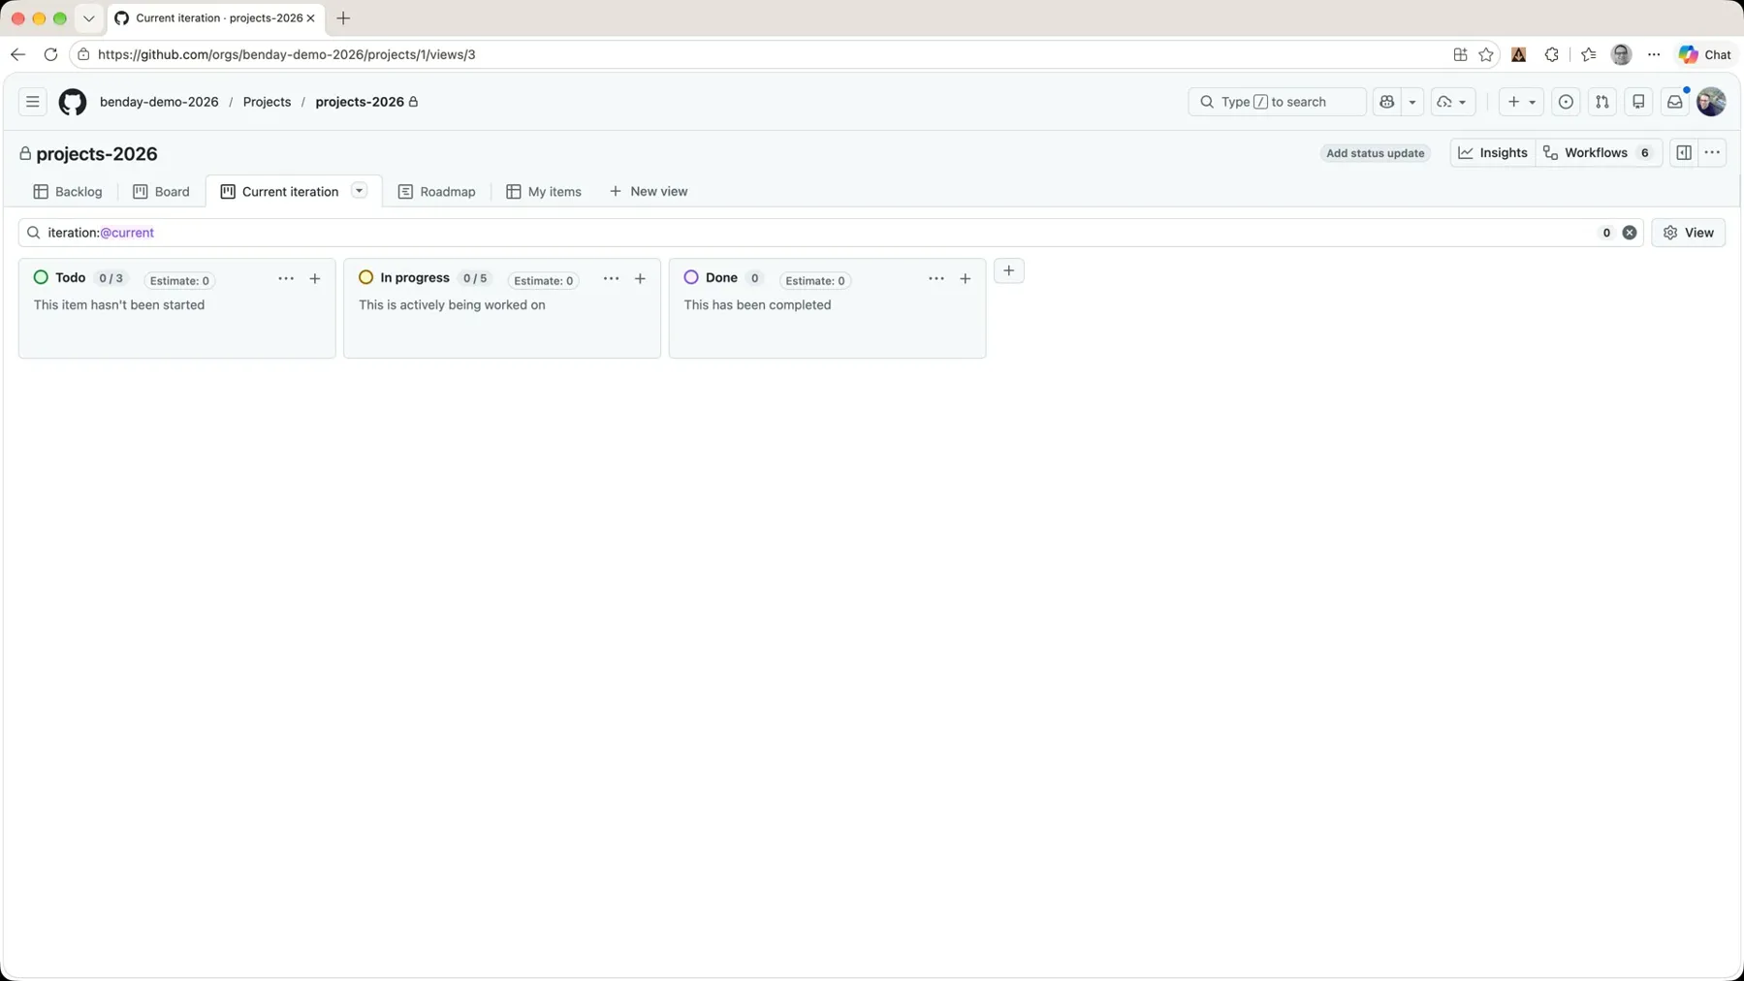Click browser back arrow
The image size is (1744, 981).
pos(17,54)
